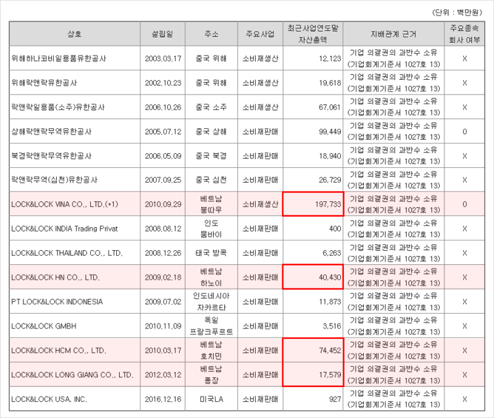Click the founding date 2006.10.26
Image resolution: width=494 pixels, height=418 pixels.
(x=163, y=107)
